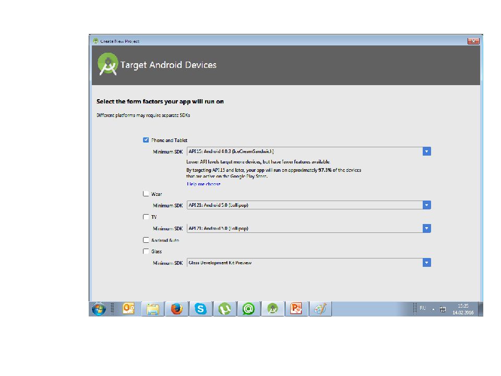Open Wear Minimum SDK dropdown arrow

[426, 205]
